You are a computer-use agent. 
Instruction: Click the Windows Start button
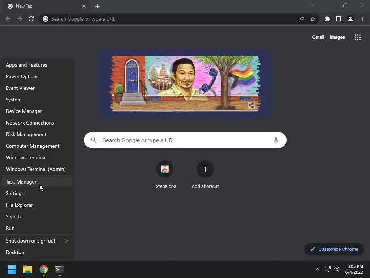point(12,269)
